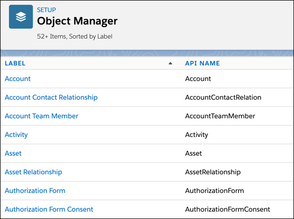
Task: Open the Authorization Form Consent object
Action: click(49, 209)
